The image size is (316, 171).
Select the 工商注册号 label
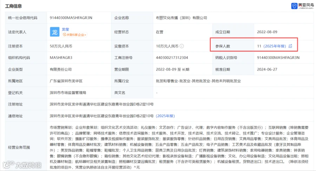point(123,58)
